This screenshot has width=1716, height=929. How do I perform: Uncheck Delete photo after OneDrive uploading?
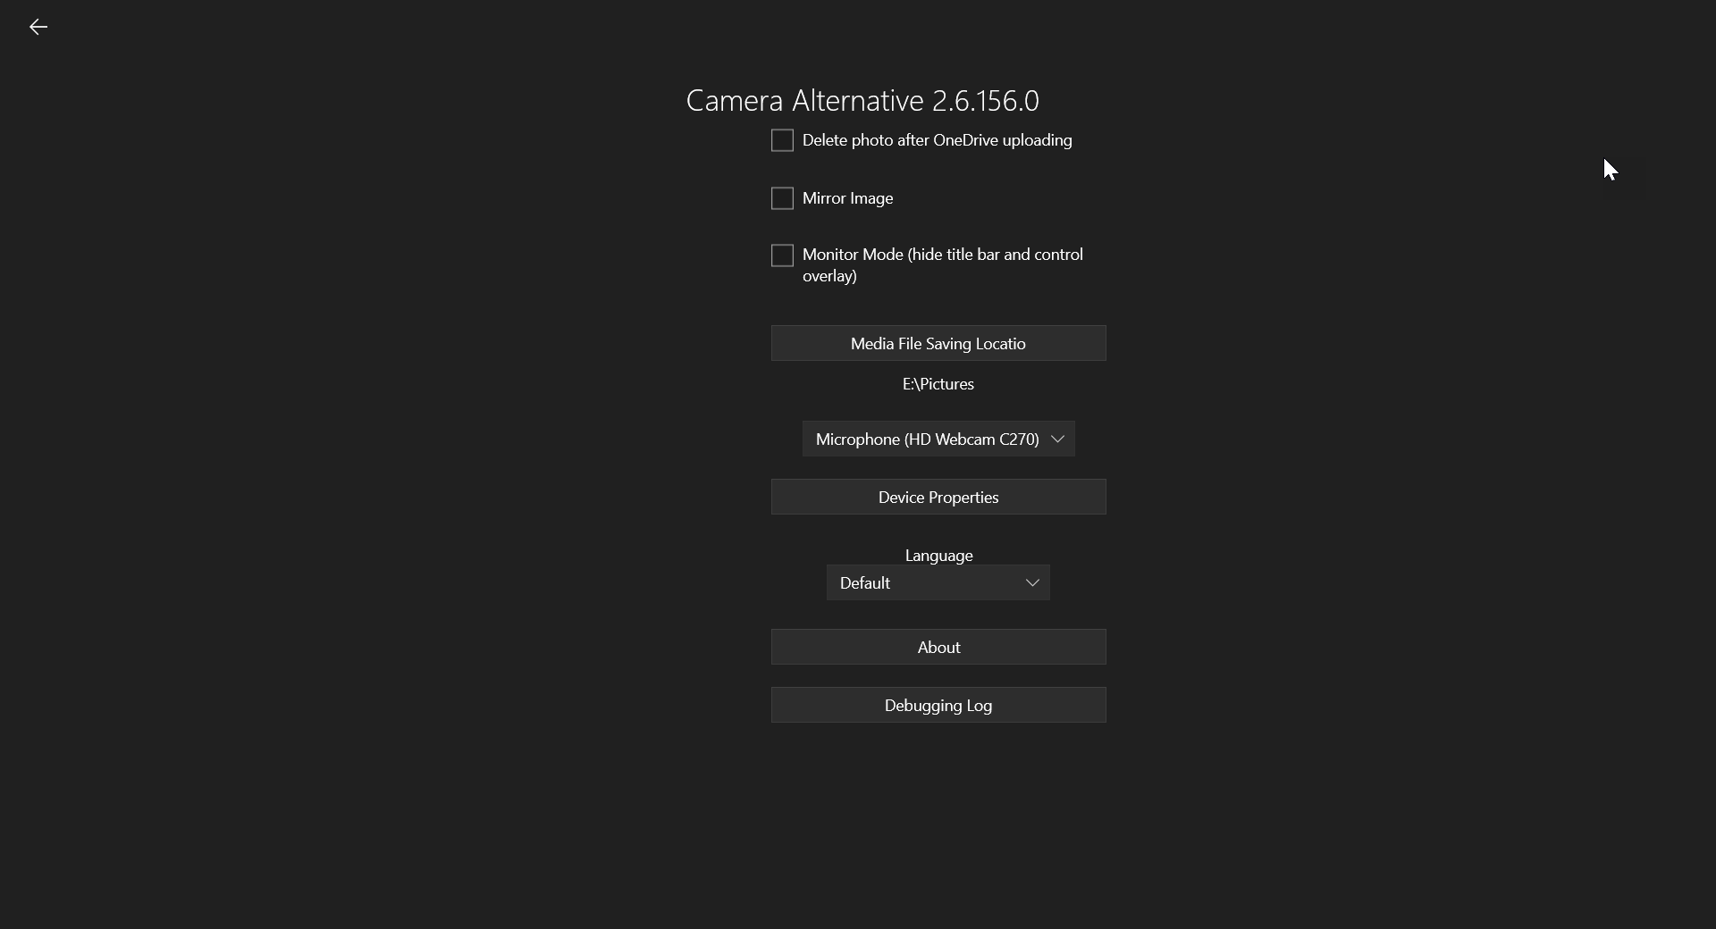pos(782,140)
